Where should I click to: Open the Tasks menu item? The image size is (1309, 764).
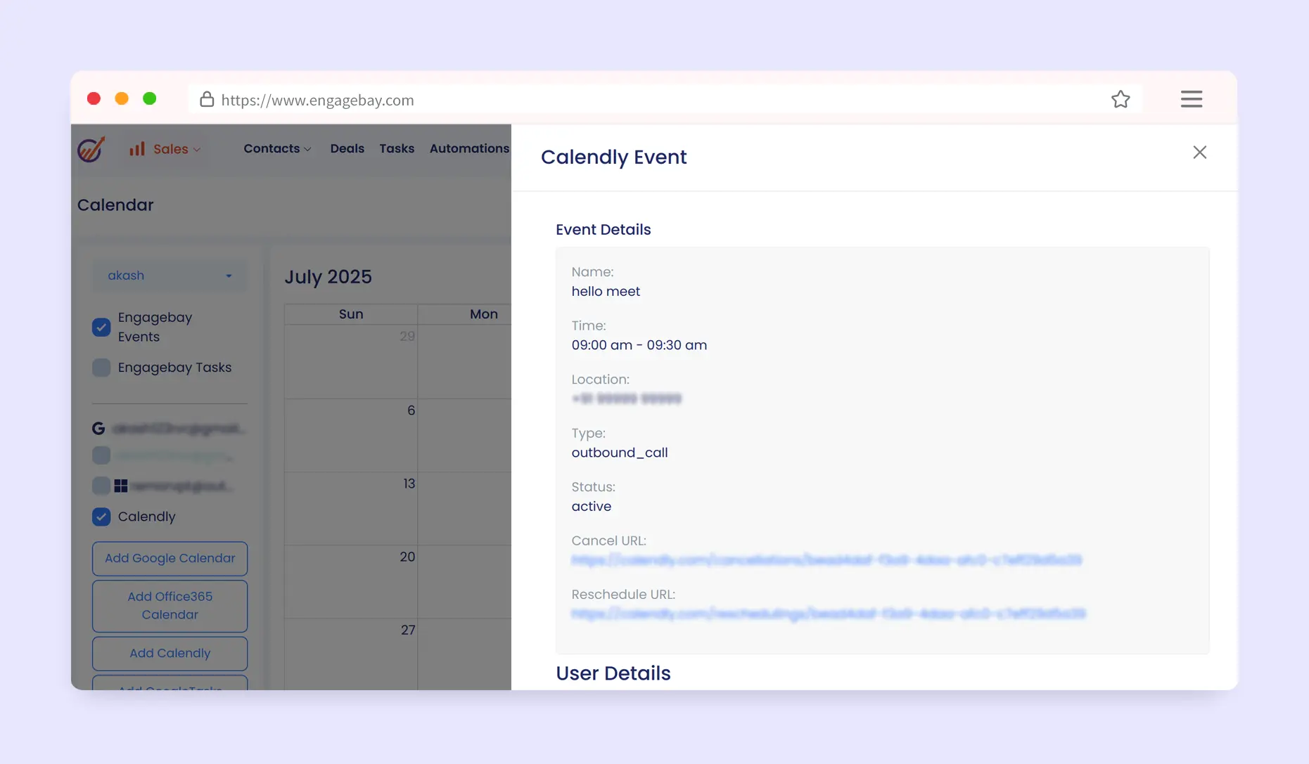click(x=397, y=149)
